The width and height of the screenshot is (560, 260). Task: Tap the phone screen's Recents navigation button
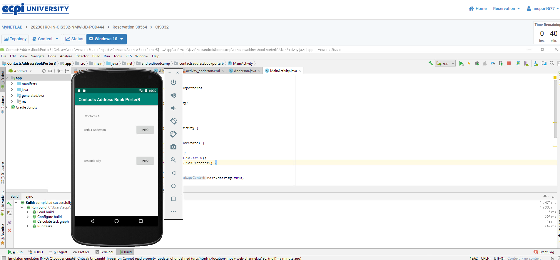point(141,221)
